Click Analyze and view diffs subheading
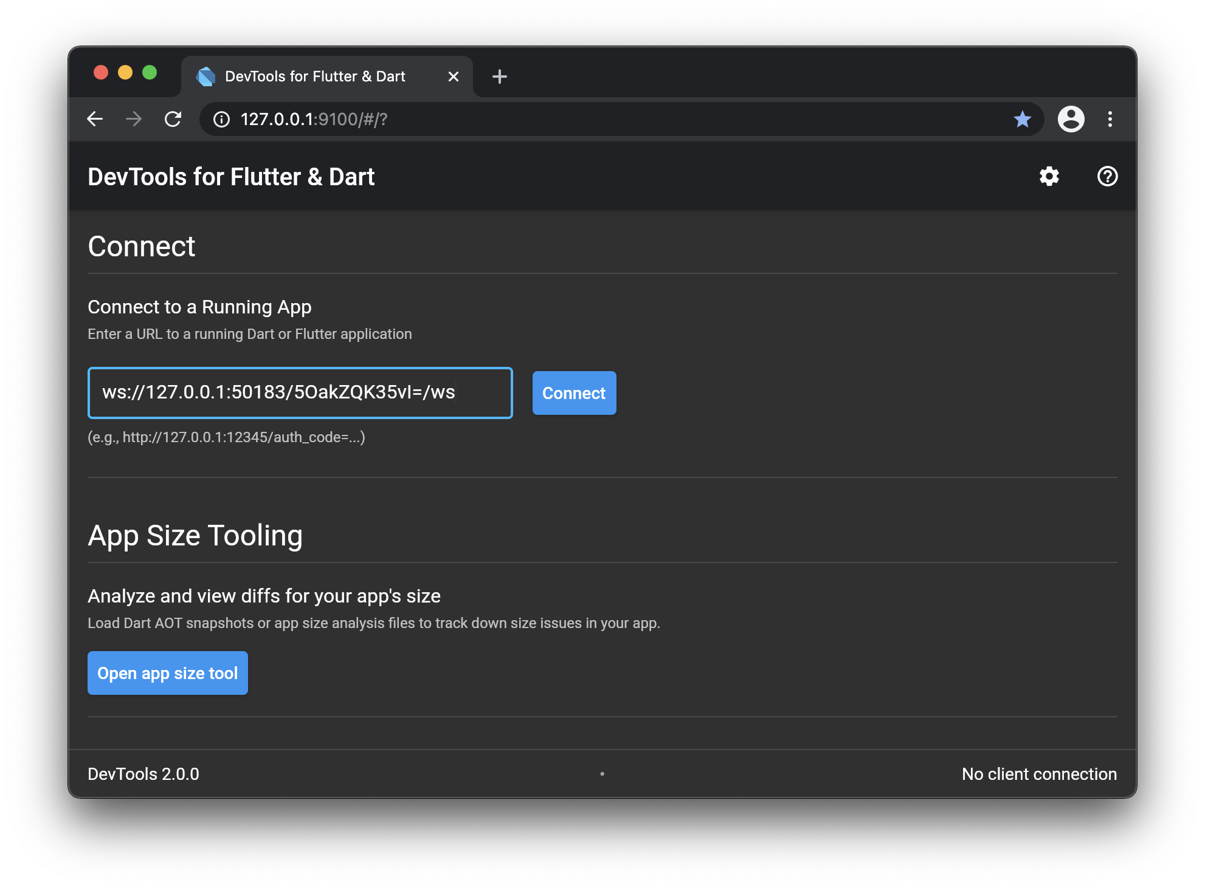The height and width of the screenshot is (888, 1205). click(x=264, y=596)
